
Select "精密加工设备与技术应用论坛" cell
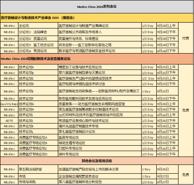(100, 67)
